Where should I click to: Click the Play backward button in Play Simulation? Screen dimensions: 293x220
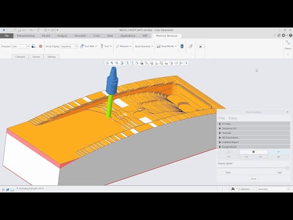coord(228,152)
